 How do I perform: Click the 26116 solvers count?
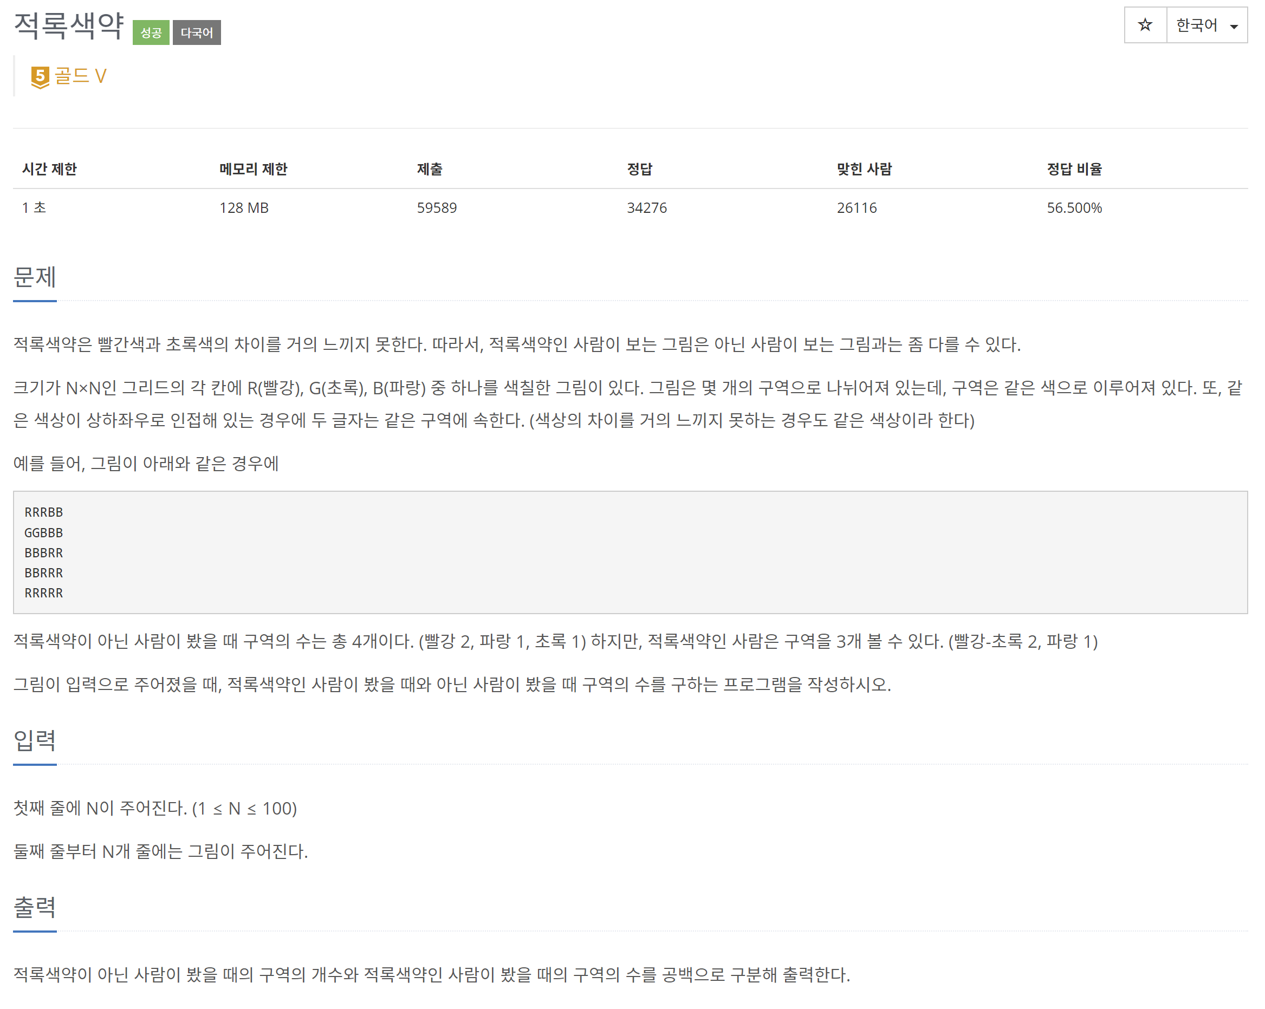point(857,207)
